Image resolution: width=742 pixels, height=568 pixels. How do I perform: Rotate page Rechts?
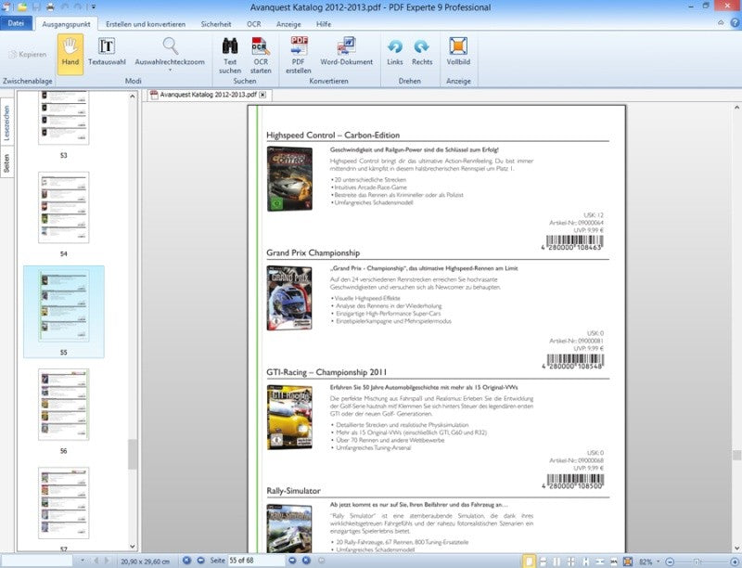[x=422, y=52]
